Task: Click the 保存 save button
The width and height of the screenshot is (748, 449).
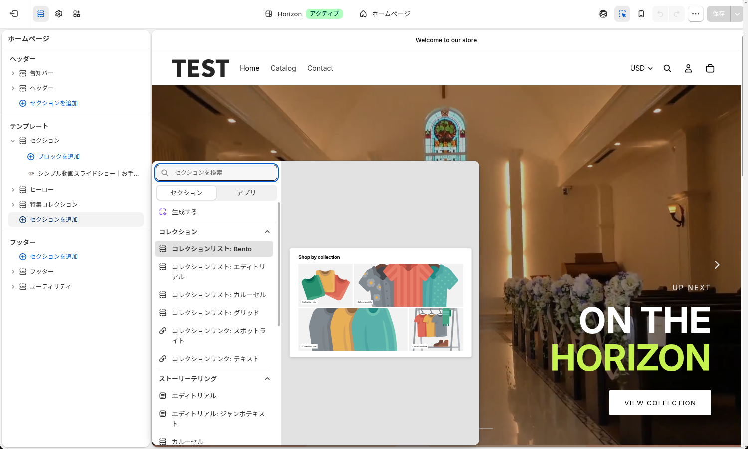Action: click(x=719, y=14)
